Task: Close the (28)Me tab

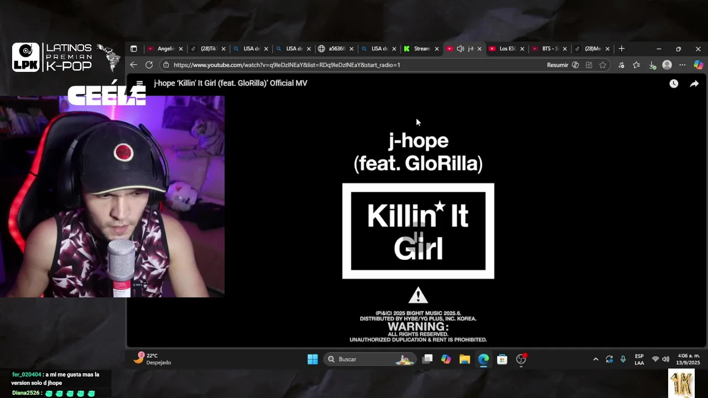Action: [607, 49]
